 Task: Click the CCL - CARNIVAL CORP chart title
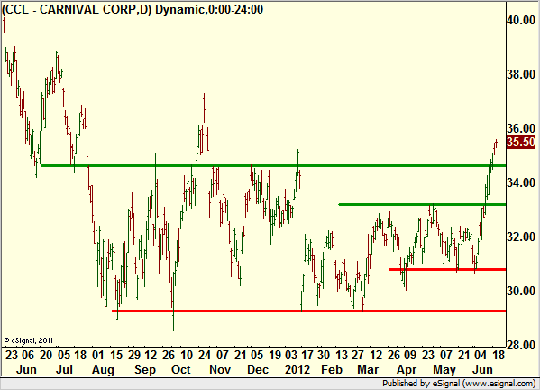(133, 9)
